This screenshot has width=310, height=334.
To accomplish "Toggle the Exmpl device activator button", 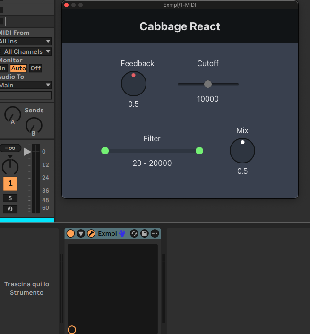I will tap(70, 233).
